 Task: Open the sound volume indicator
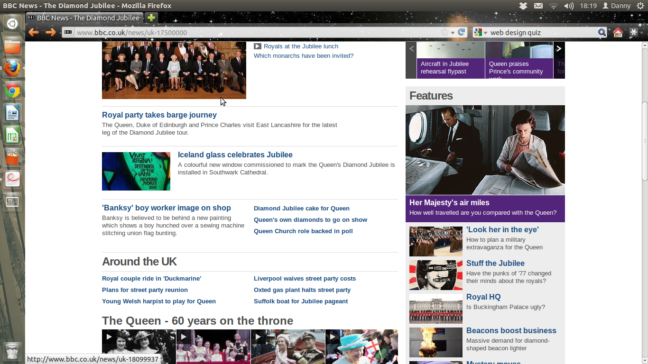569,6
